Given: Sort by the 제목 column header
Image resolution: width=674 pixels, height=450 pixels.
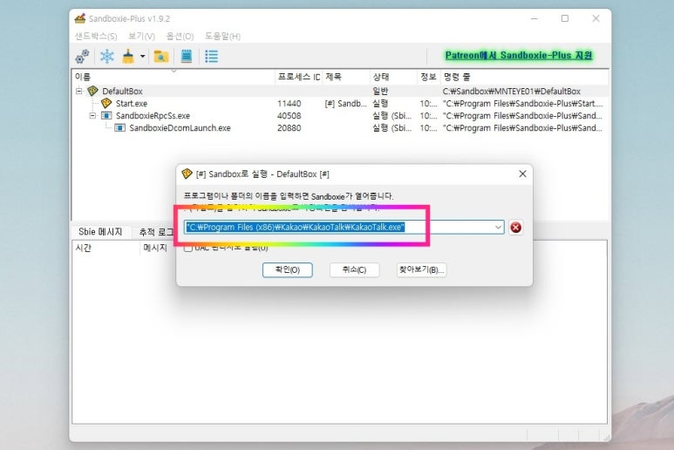Looking at the screenshot, I should (x=346, y=77).
